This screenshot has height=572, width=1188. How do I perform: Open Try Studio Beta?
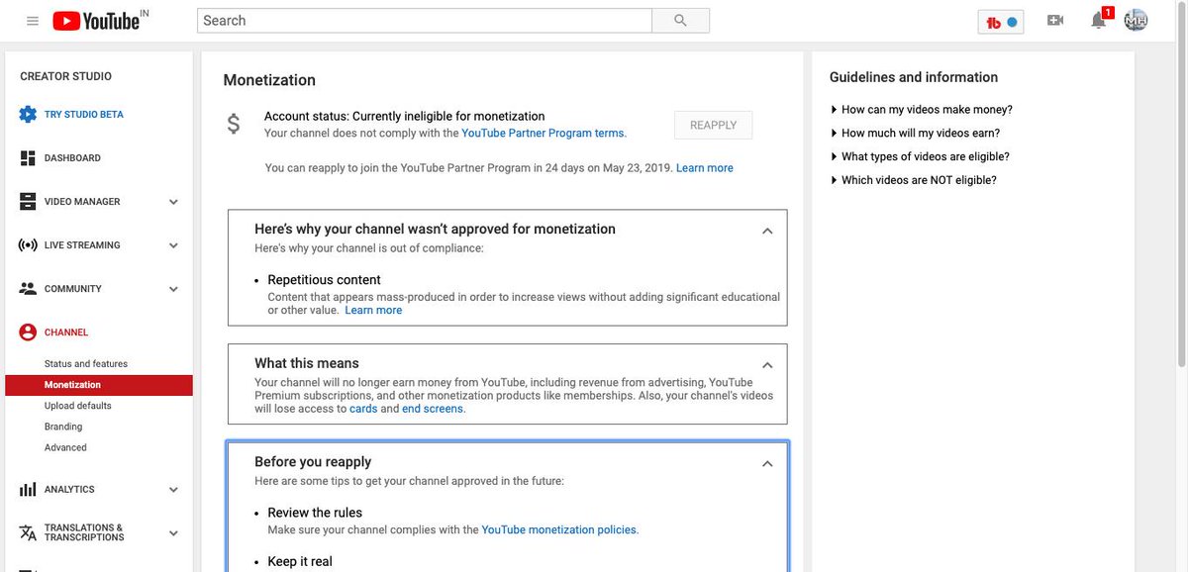coord(84,115)
